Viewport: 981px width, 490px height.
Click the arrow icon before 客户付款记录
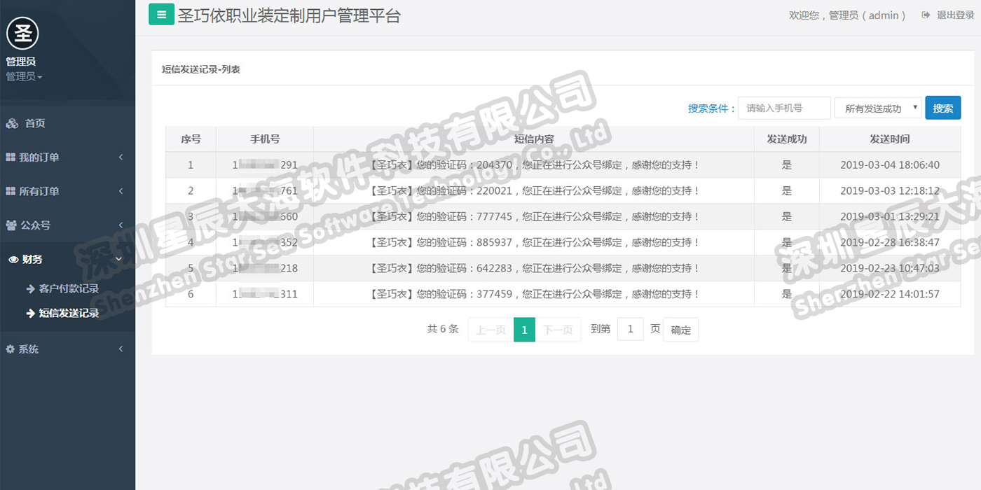pyautogui.click(x=31, y=288)
